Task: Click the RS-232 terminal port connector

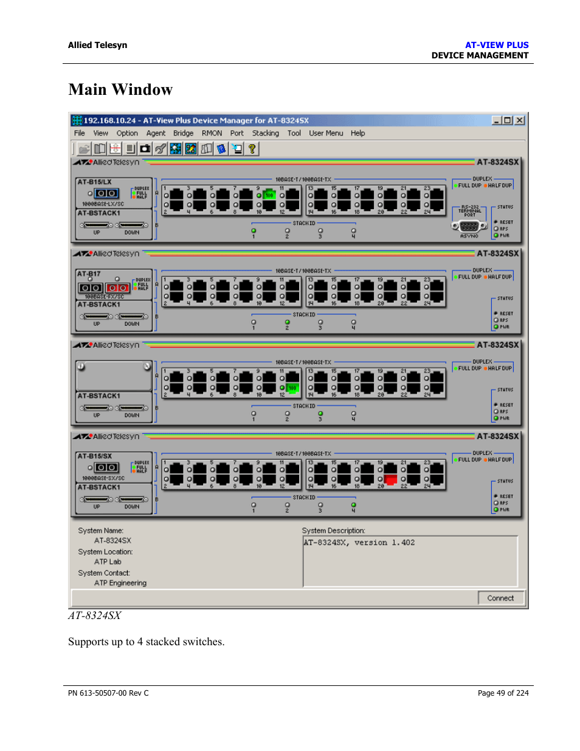Action: 469,226
